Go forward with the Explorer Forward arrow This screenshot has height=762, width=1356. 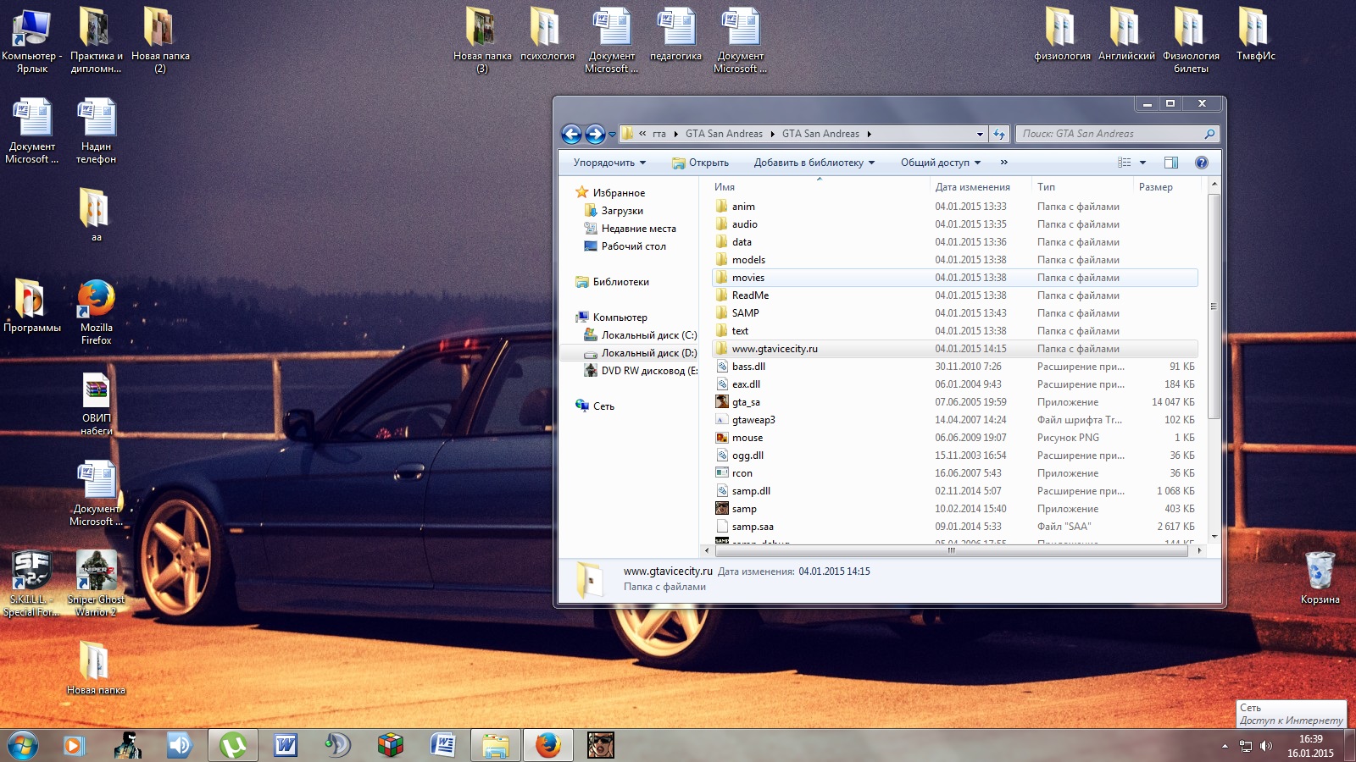click(595, 134)
